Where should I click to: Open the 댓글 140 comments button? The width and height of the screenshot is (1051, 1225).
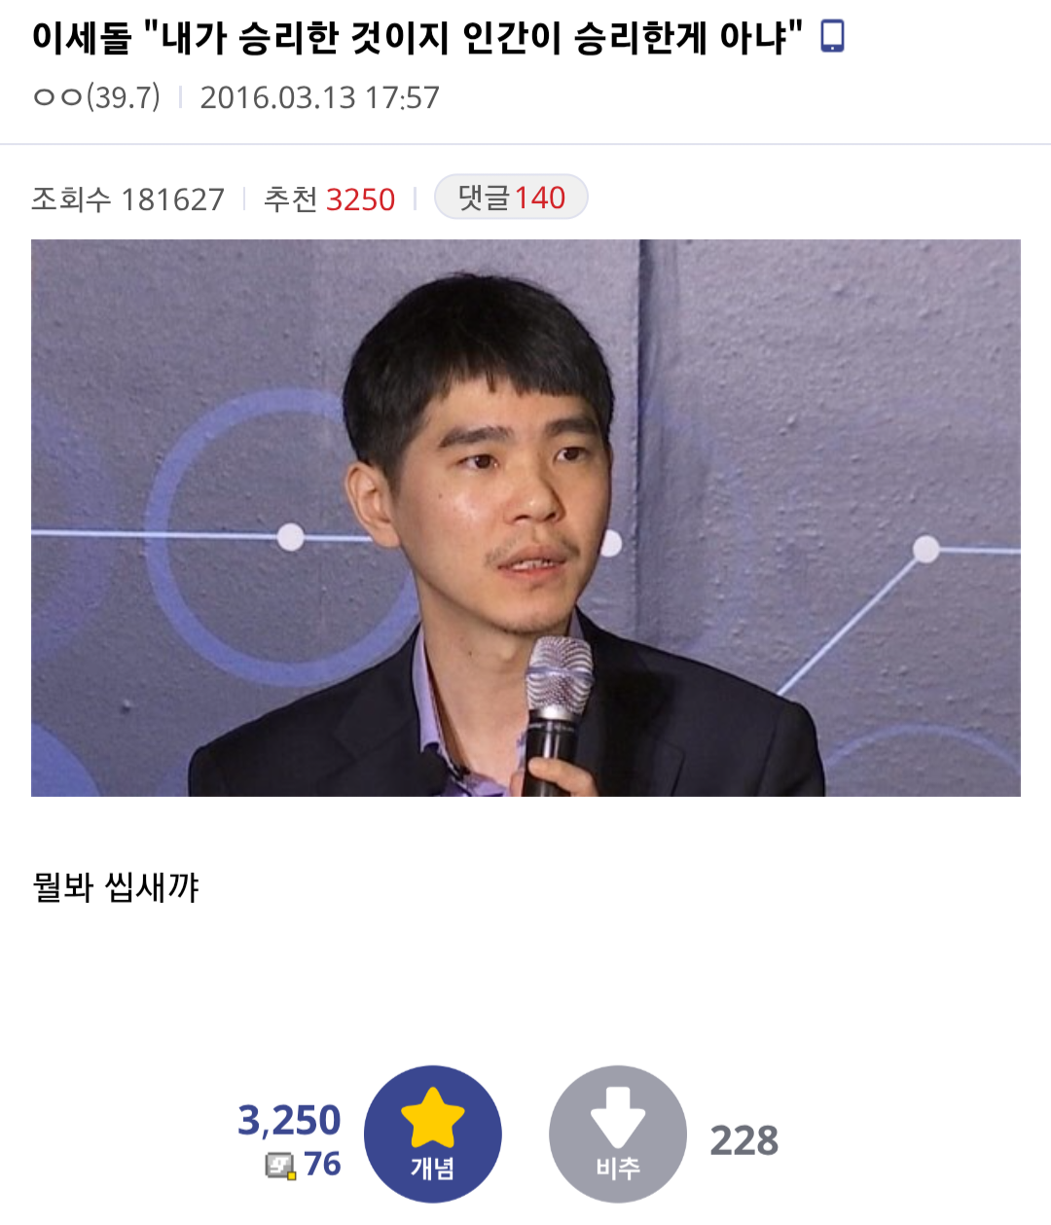[511, 198]
